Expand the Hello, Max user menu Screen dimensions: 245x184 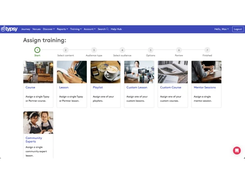pos(221,29)
